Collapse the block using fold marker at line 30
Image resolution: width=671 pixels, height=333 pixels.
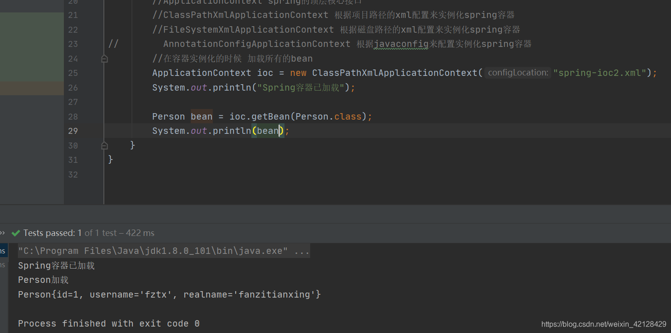click(104, 145)
